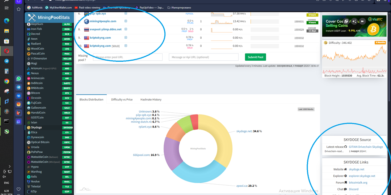Open Telegram messenger in the Opera sidebar
Image resolution: width=391 pixels, height=195 pixels.
point(18,87)
